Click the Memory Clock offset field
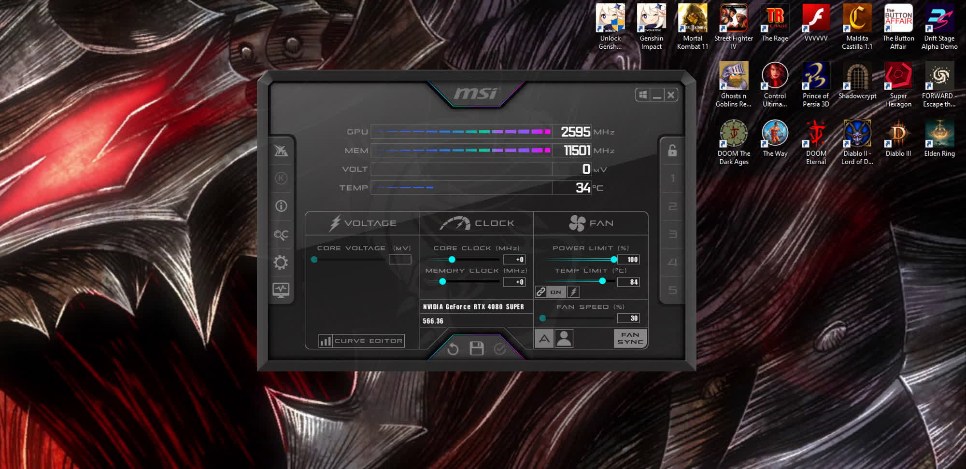 [514, 282]
